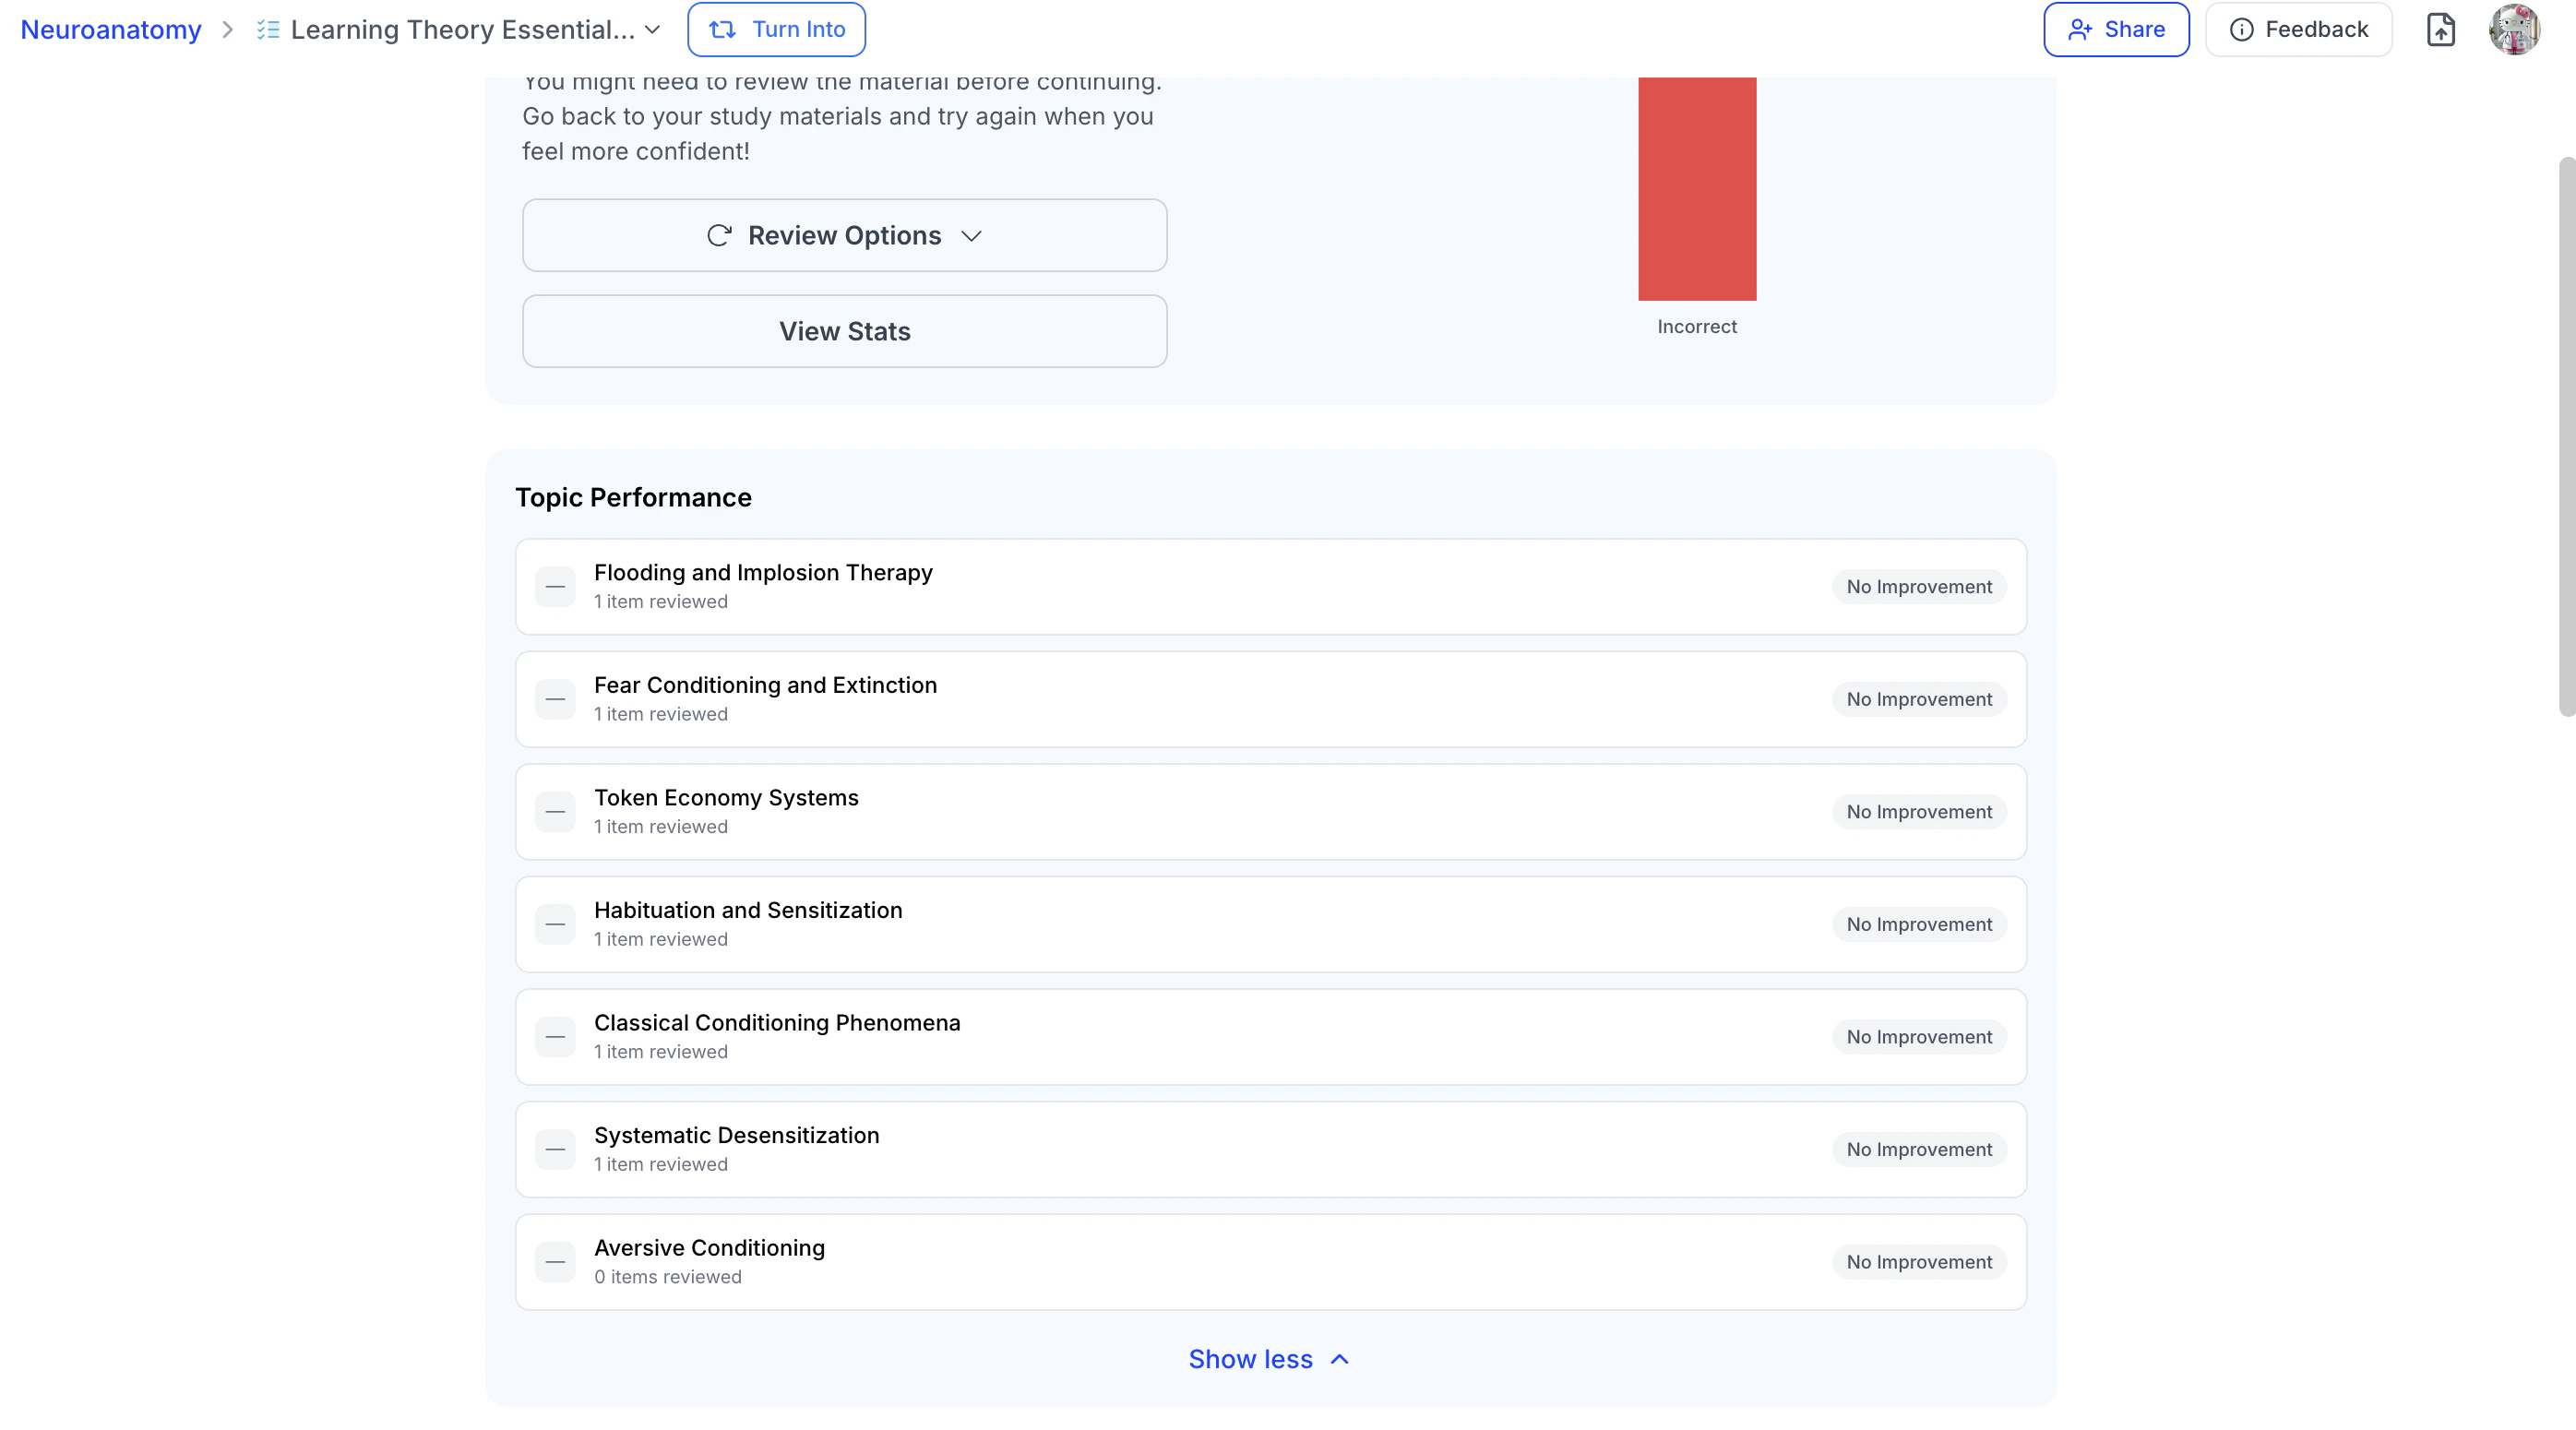Click dash icon beside Habituation and Sensitization
Viewport: 2576px width, 1430px height.
click(x=555, y=924)
